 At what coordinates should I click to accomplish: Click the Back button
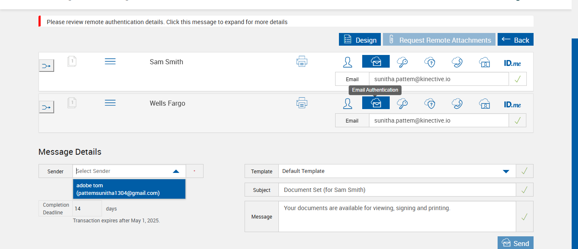pyautogui.click(x=515, y=40)
